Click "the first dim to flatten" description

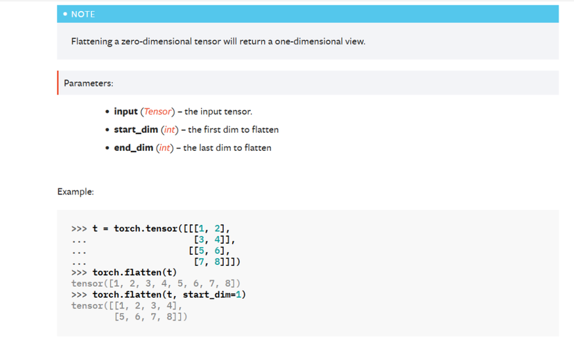click(231, 129)
